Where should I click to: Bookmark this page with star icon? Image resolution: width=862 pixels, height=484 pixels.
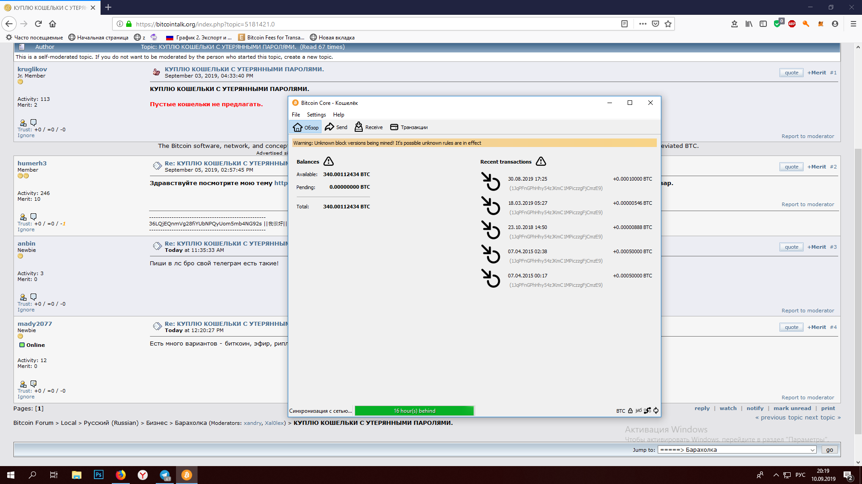[668, 24]
